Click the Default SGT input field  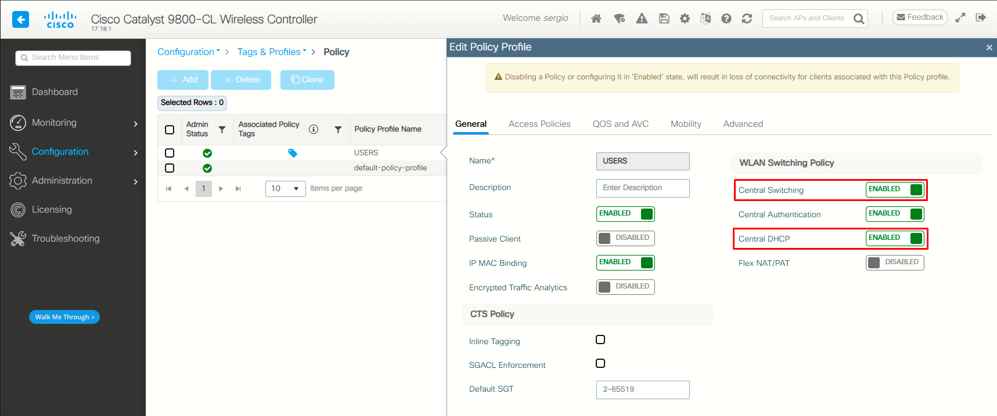click(643, 390)
